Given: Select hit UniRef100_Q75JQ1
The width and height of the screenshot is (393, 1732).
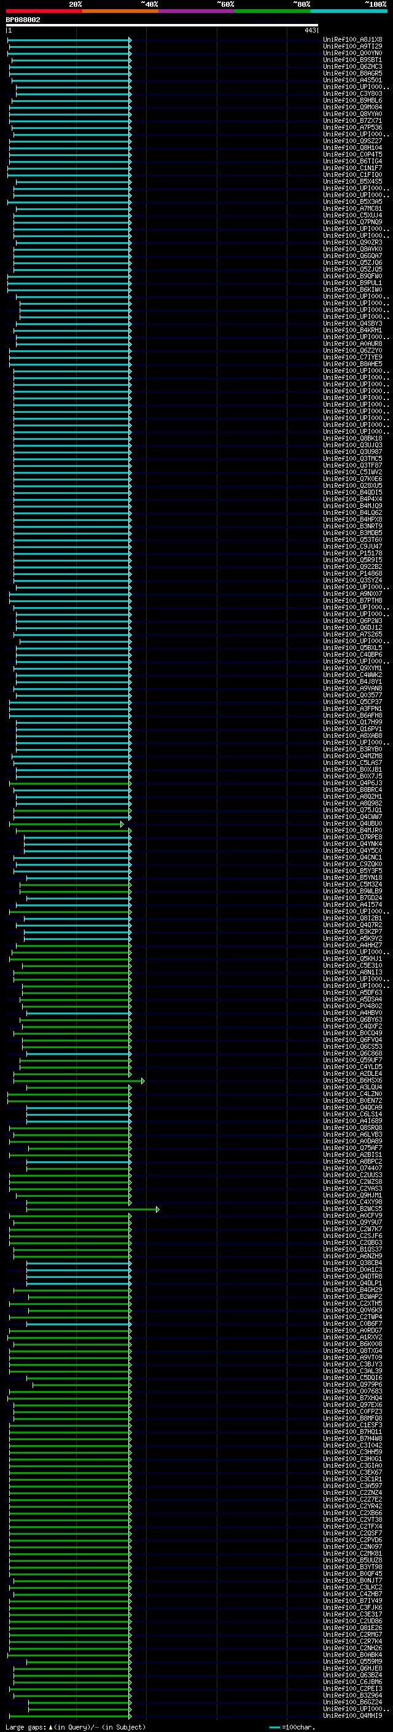Looking at the screenshot, I should (x=352, y=810).
